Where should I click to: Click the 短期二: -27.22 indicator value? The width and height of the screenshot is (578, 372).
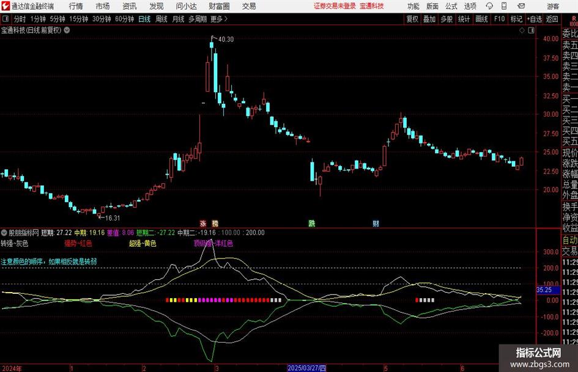pyautogui.click(x=155, y=232)
